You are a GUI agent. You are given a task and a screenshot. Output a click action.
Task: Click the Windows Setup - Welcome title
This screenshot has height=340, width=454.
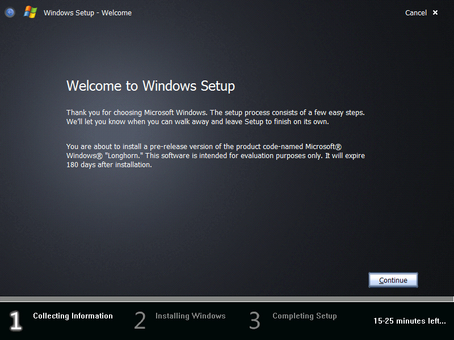(87, 12)
